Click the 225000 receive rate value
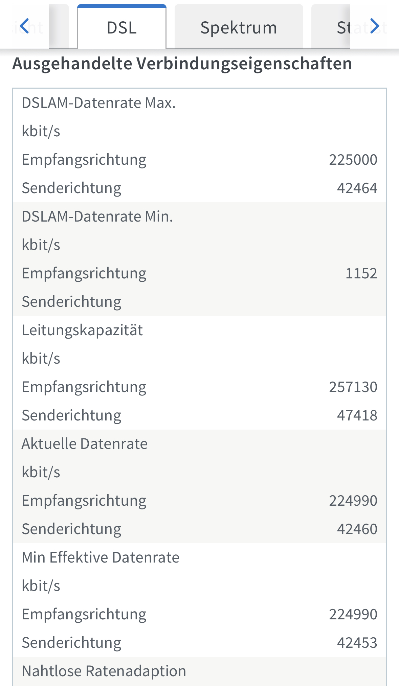399x686 pixels. pos(353,160)
